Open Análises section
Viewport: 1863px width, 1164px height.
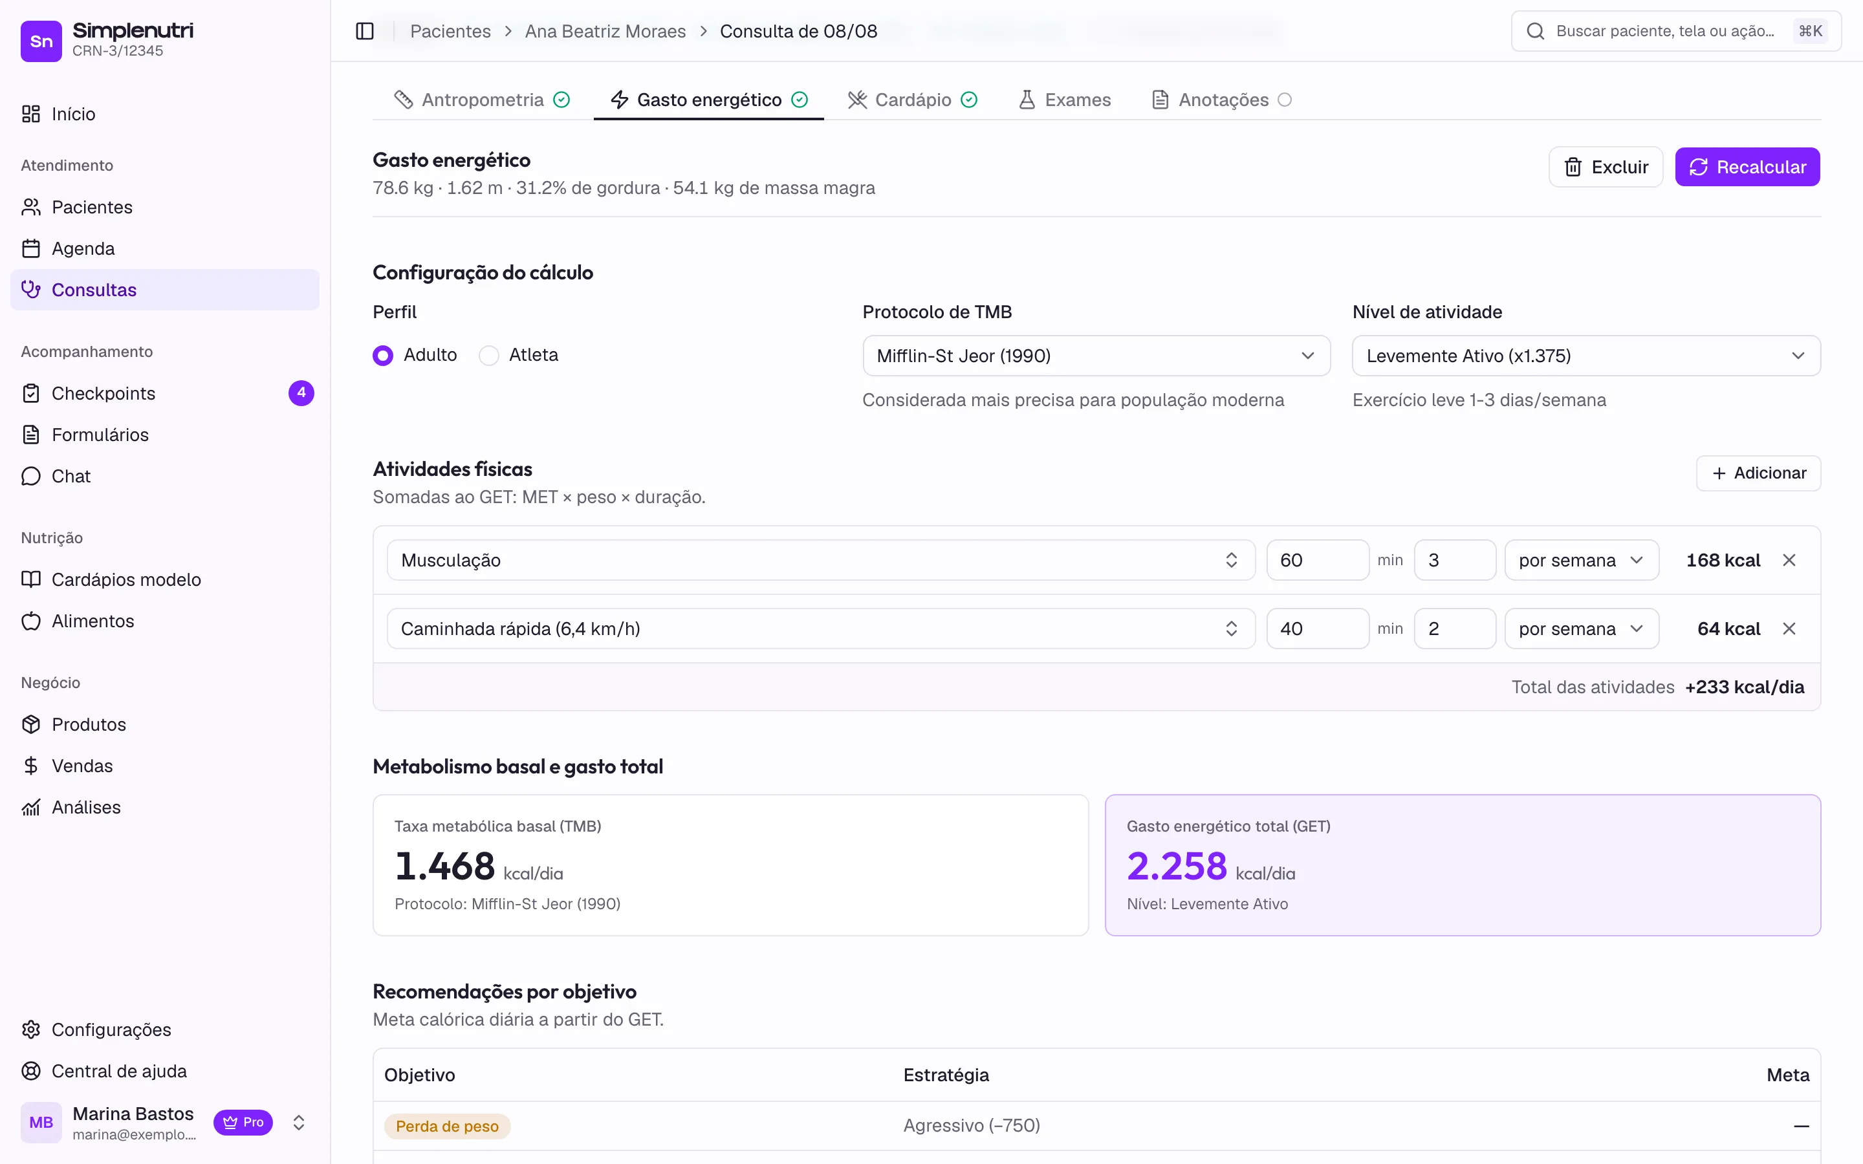click(x=165, y=808)
